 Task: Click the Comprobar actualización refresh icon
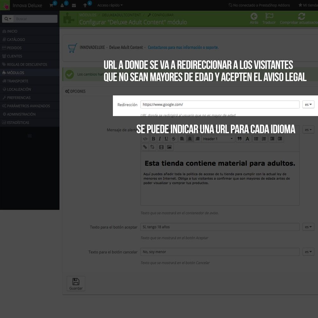301,17
